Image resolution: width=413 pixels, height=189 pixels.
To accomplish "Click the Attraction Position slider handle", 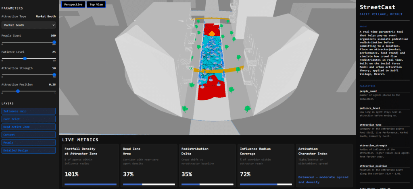I will 17,91.
